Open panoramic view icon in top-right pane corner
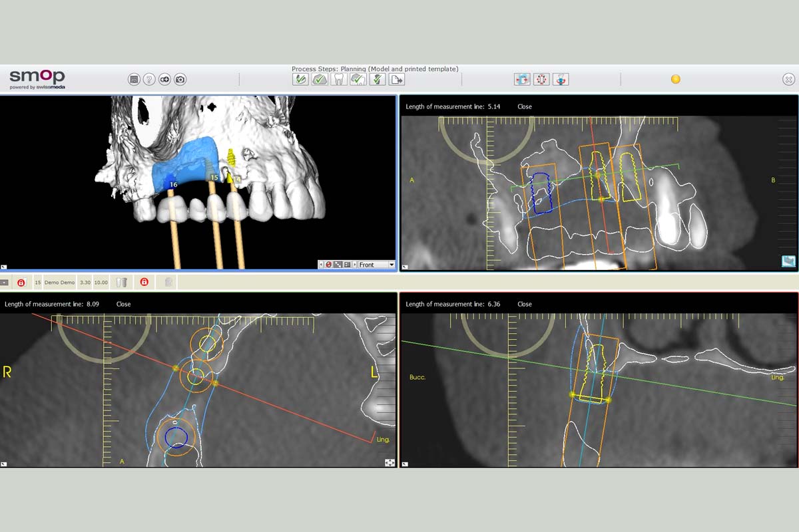This screenshot has height=532, width=799. (x=788, y=261)
